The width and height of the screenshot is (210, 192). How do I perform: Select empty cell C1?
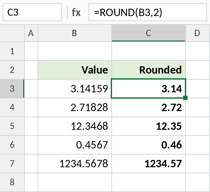coord(149,51)
